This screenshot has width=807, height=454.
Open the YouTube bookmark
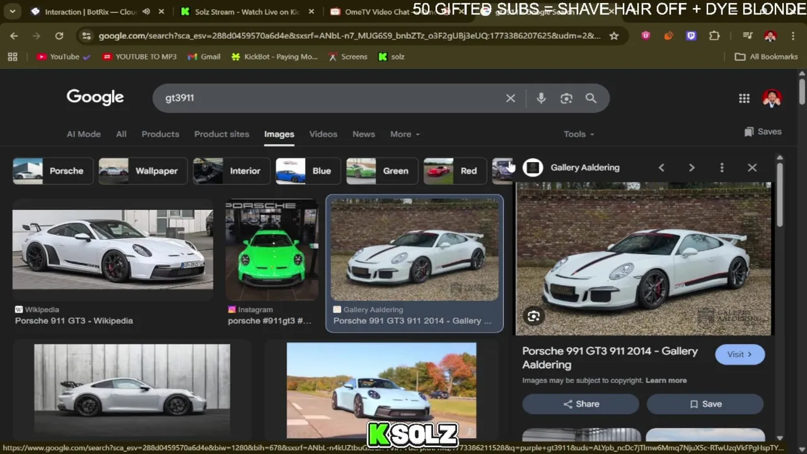click(64, 57)
